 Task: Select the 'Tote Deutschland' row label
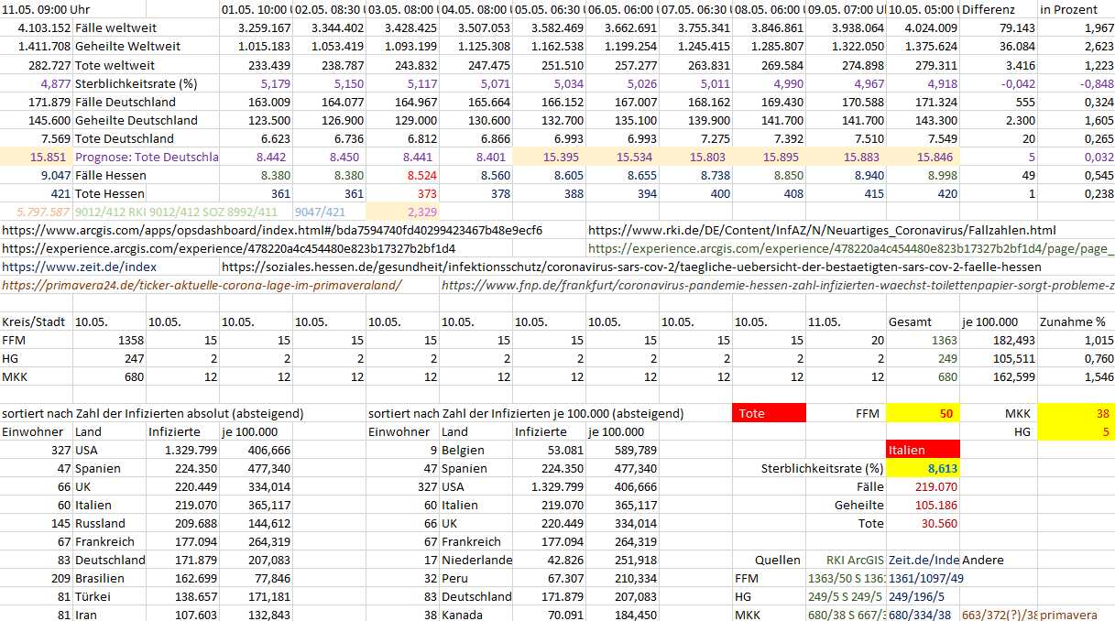pos(125,138)
